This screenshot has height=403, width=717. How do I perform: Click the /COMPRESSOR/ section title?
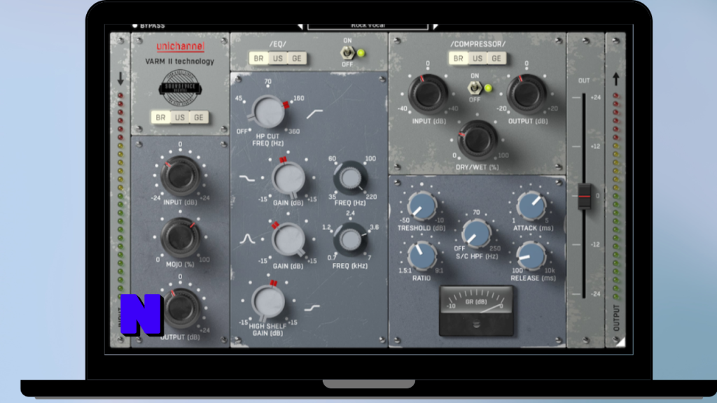(478, 44)
